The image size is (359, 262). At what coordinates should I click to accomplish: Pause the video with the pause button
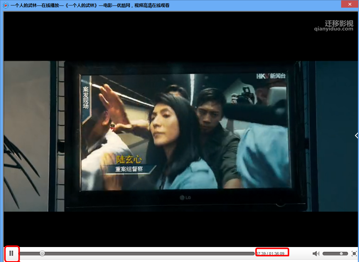tap(11, 253)
